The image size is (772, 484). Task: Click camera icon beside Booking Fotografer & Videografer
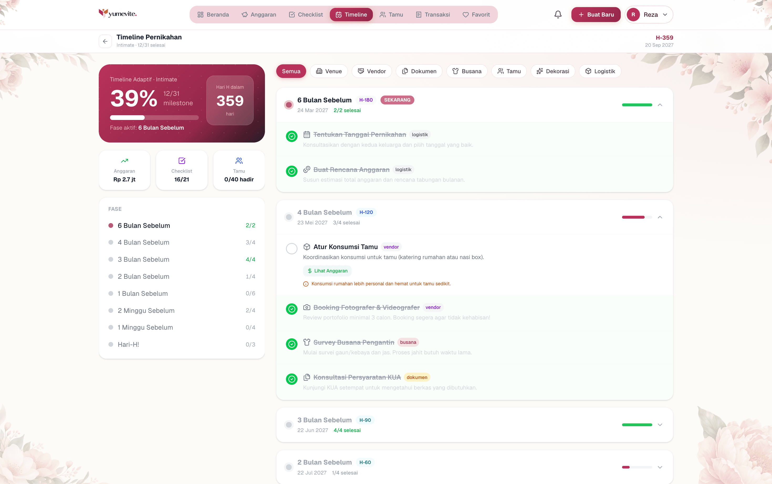click(x=307, y=307)
